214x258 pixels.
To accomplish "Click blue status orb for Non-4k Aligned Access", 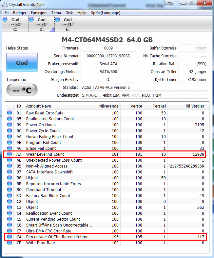I will click(10, 166).
